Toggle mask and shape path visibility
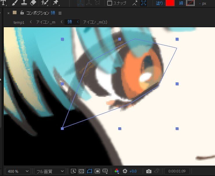 (90, 171)
